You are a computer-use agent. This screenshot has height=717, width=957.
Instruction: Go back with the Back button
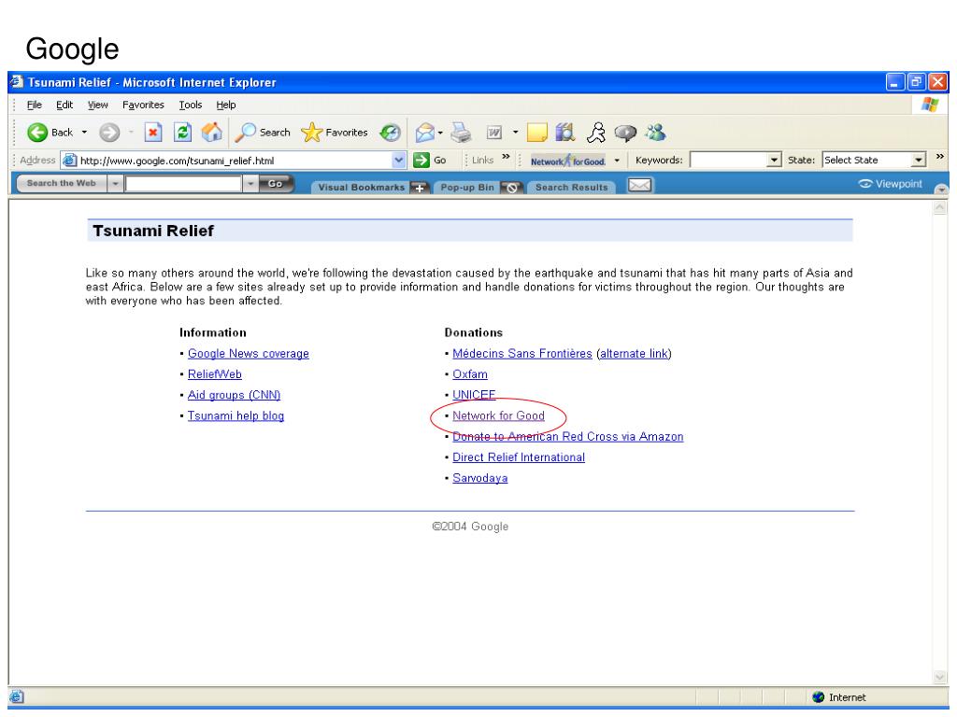50,133
